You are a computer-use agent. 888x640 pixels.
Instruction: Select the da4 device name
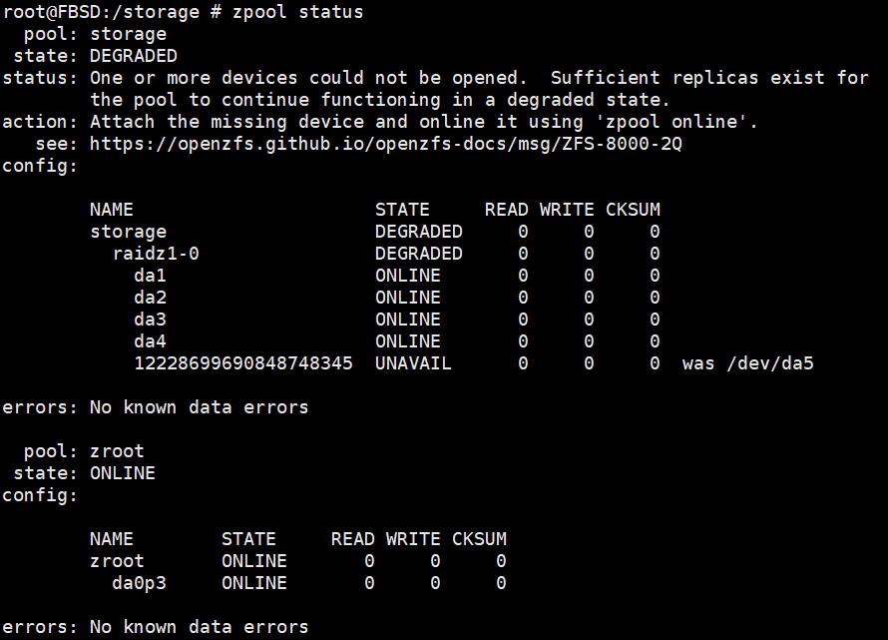[150, 341]
